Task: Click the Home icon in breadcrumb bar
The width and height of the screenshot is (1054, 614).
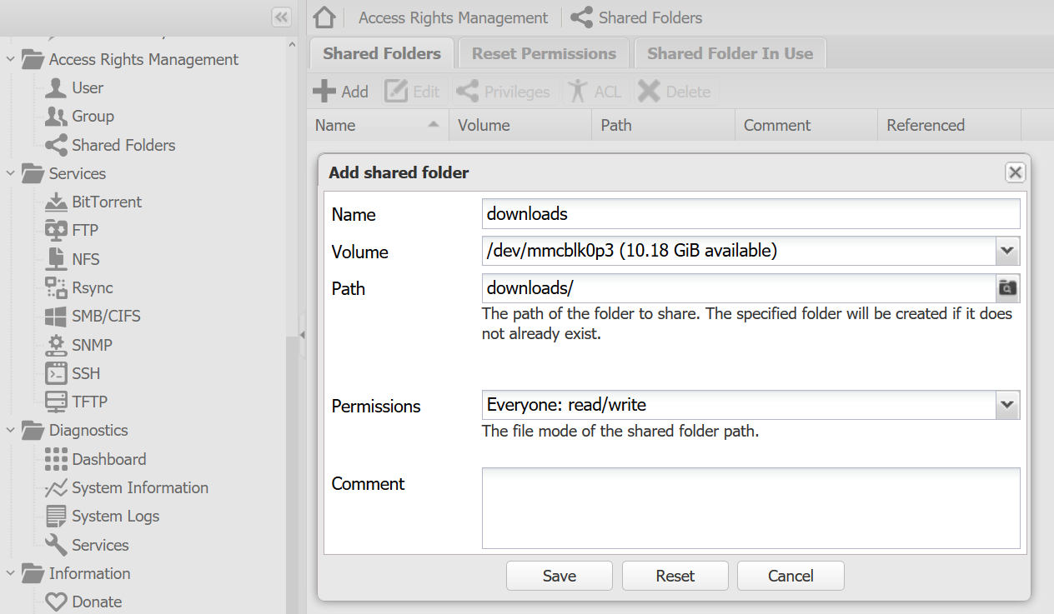Action: 324,17
